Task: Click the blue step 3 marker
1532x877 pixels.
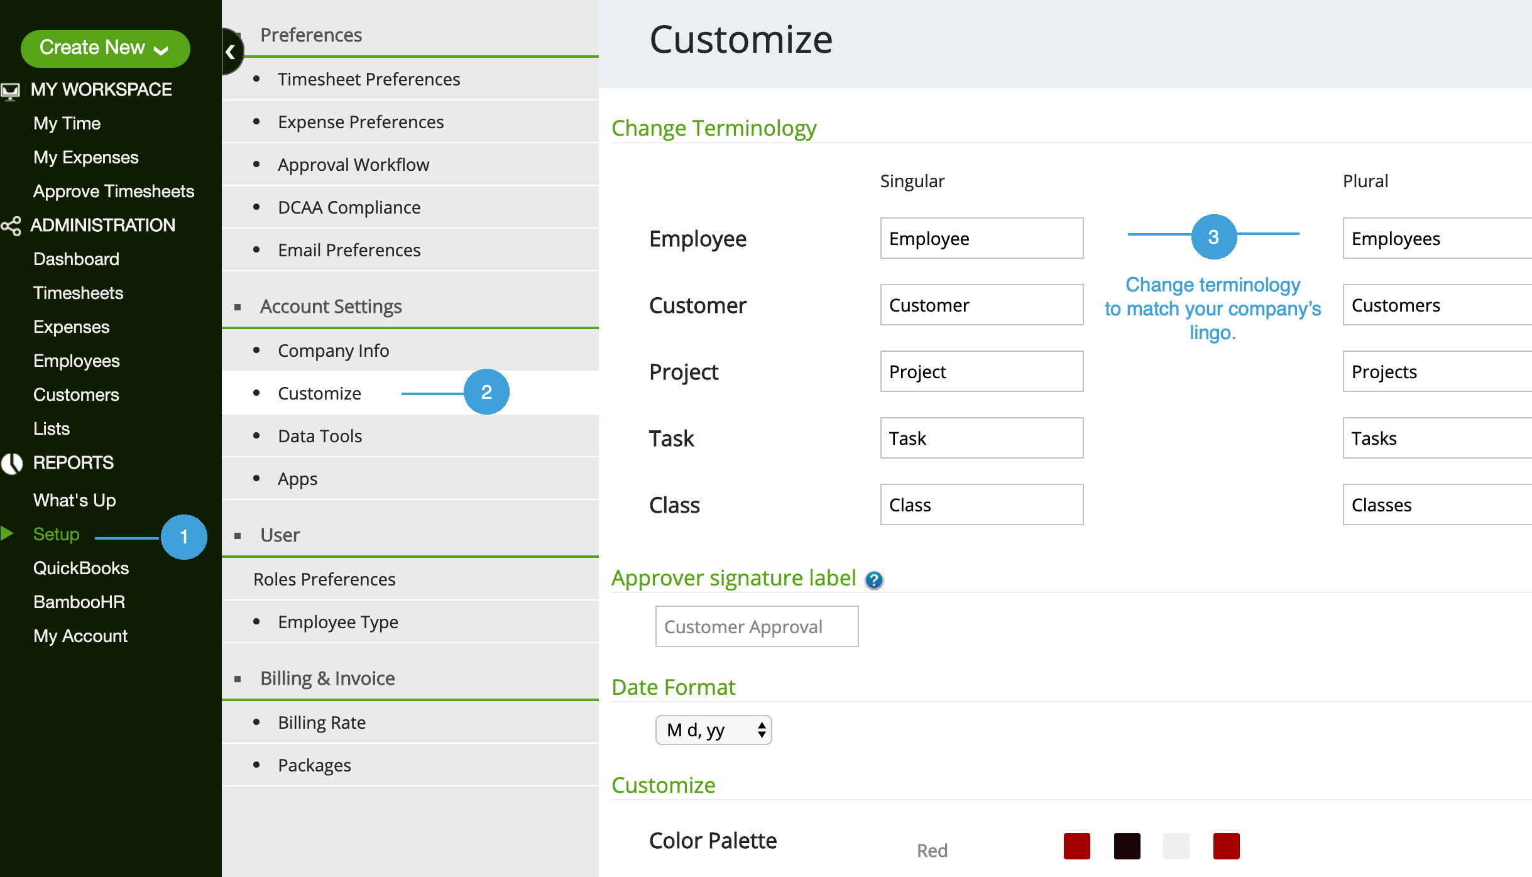Action: click(1213, 237)
